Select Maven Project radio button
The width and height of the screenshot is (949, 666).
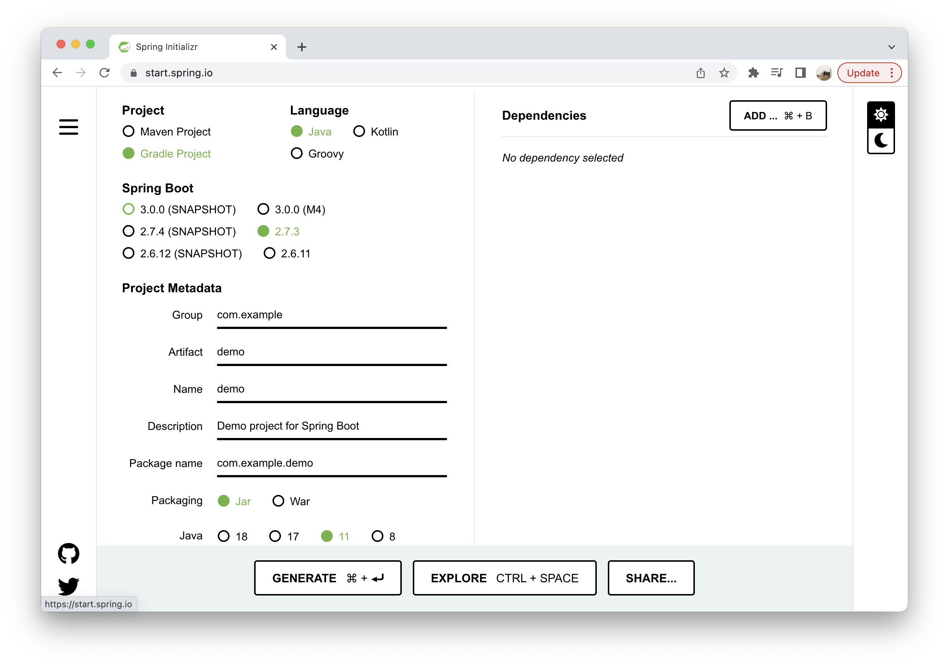167,131
